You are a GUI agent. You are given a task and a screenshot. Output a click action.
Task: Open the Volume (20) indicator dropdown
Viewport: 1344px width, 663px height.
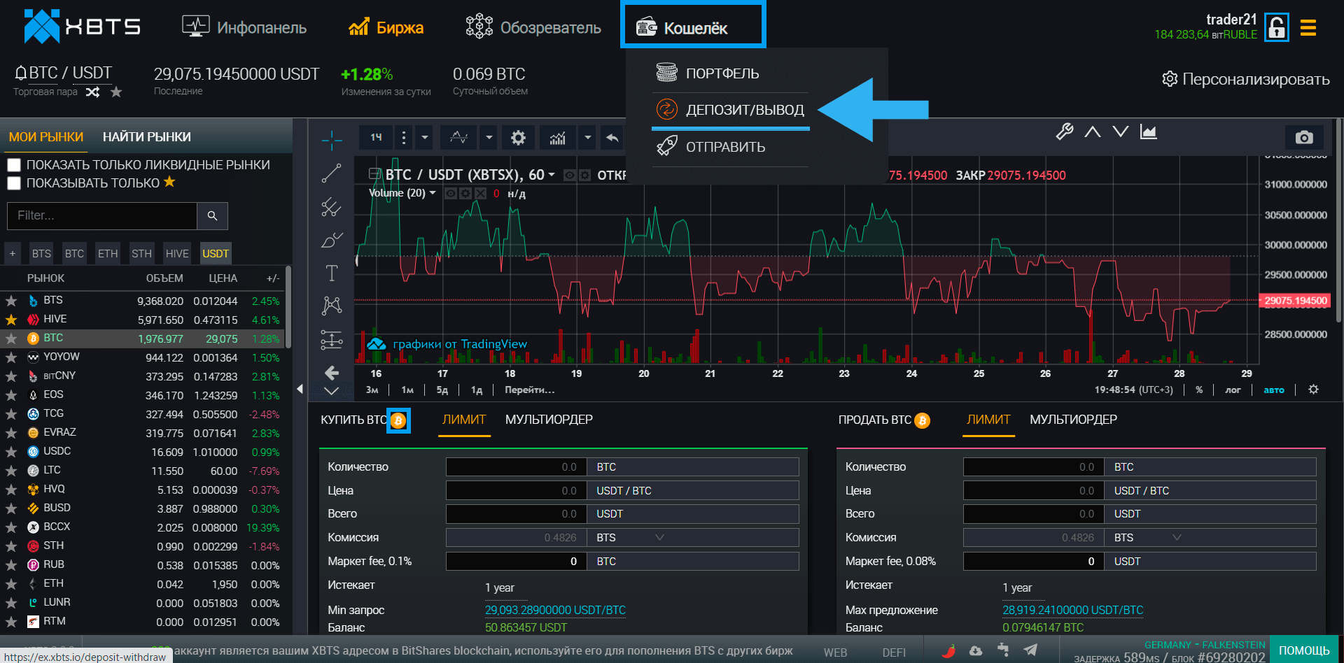click(433, 193)
